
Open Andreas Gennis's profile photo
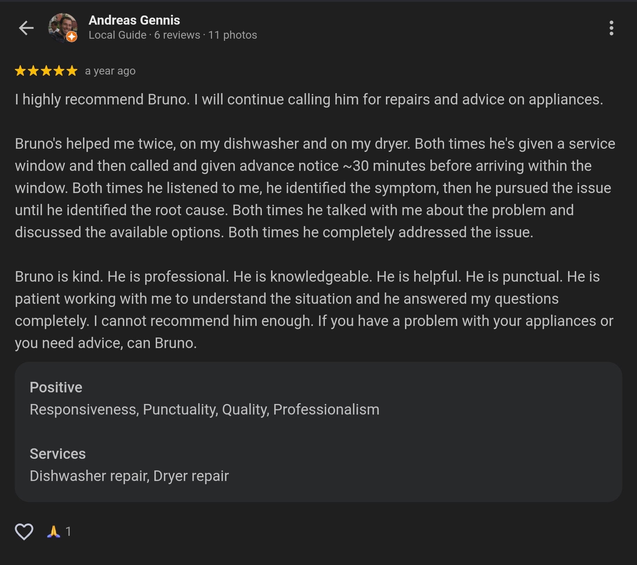point(62,27)
